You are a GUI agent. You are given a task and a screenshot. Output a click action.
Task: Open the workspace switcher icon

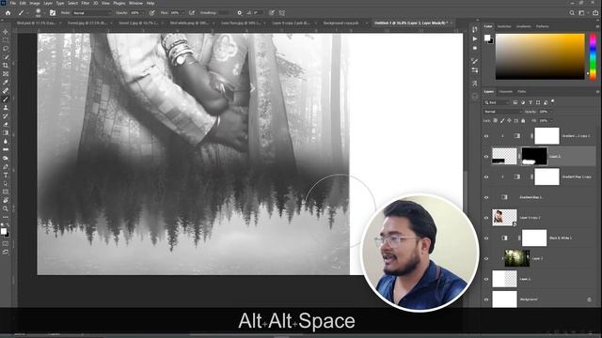coord(582,12)
